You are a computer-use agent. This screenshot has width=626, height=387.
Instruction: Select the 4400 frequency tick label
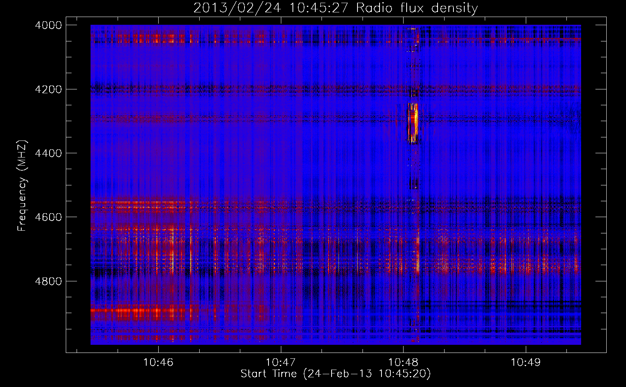click(48, 153)
